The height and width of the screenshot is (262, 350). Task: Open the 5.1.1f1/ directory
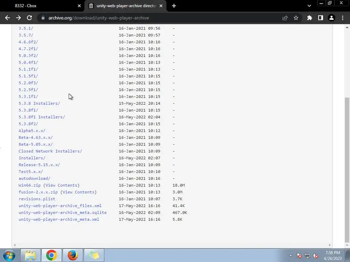(x=28, y=69)
